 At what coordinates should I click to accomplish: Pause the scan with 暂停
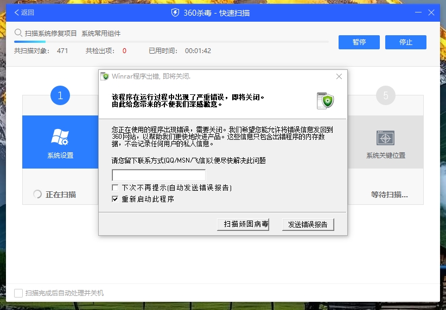coord(359,42)
